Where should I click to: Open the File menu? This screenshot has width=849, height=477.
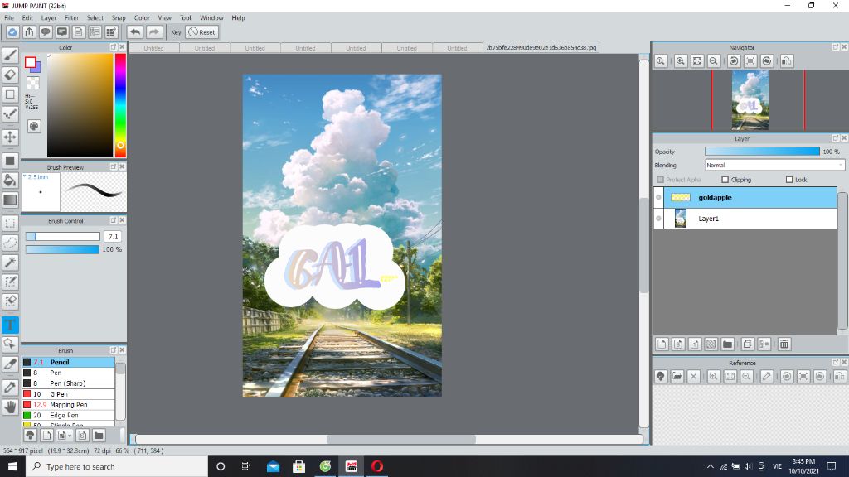pyautogui.click(x=9, y=18)
